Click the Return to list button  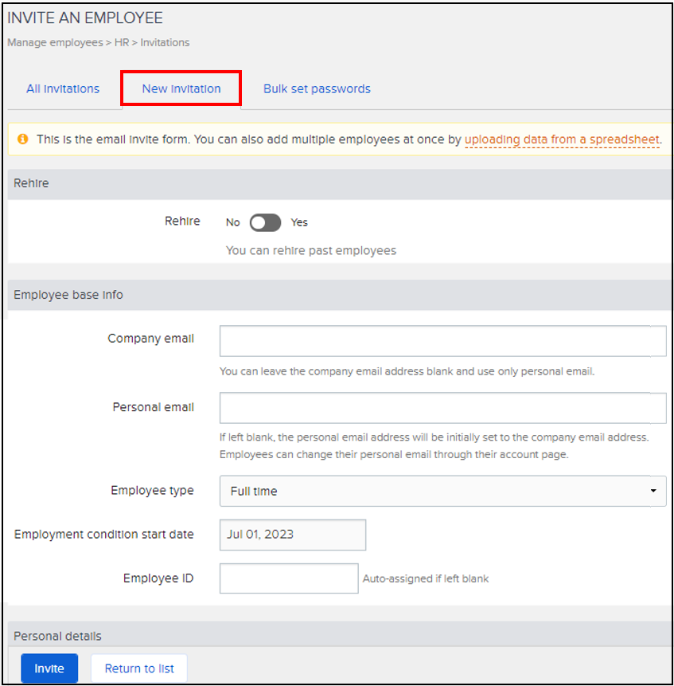pos(139,668)
